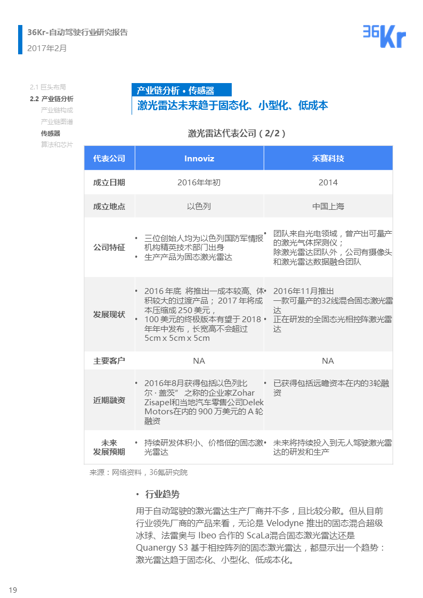Click the closing line '激光雷达趋于固态化、小型化、低成本化。'
This screenshot has height=598, width=423.
click(215, 560)
